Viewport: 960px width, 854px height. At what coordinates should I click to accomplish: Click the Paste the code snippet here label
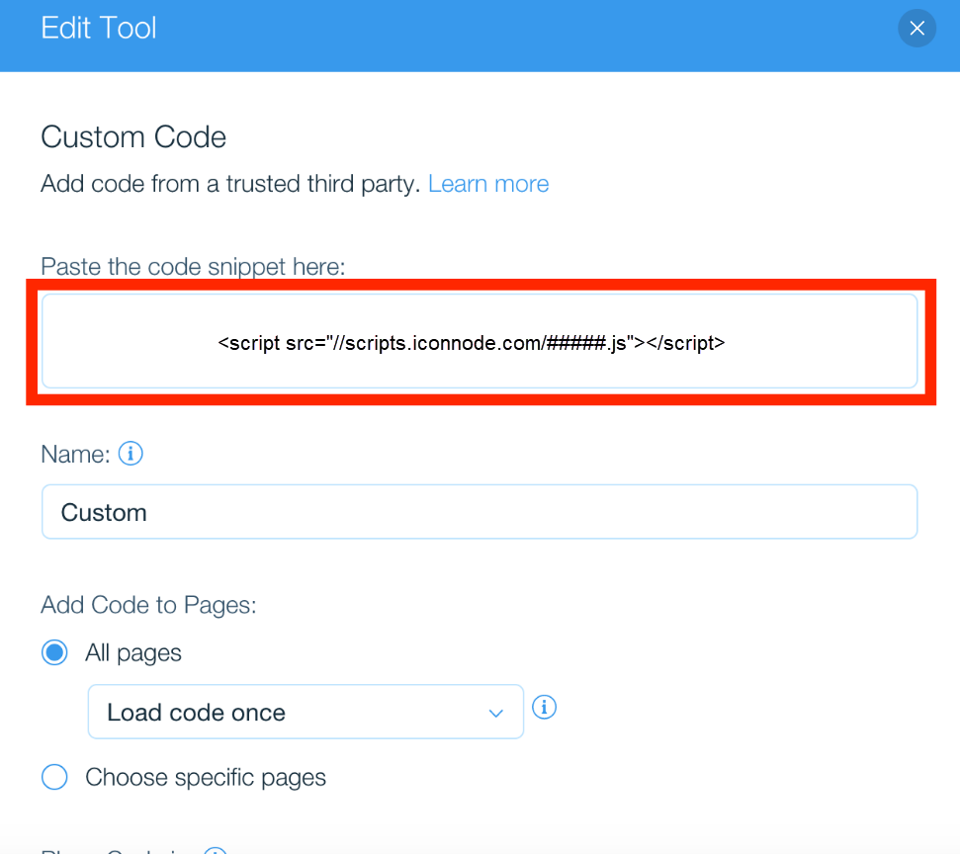(193, 267)
